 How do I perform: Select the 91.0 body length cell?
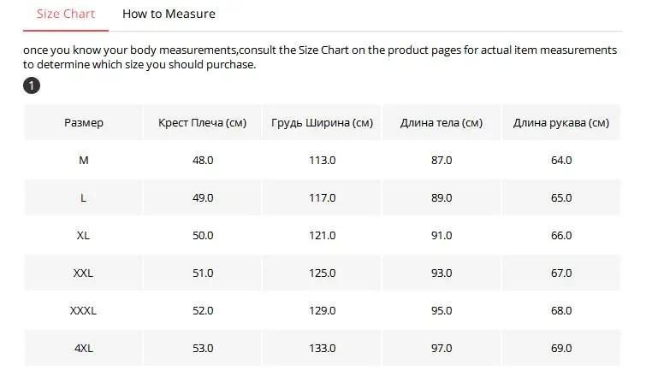pos(442,235)
